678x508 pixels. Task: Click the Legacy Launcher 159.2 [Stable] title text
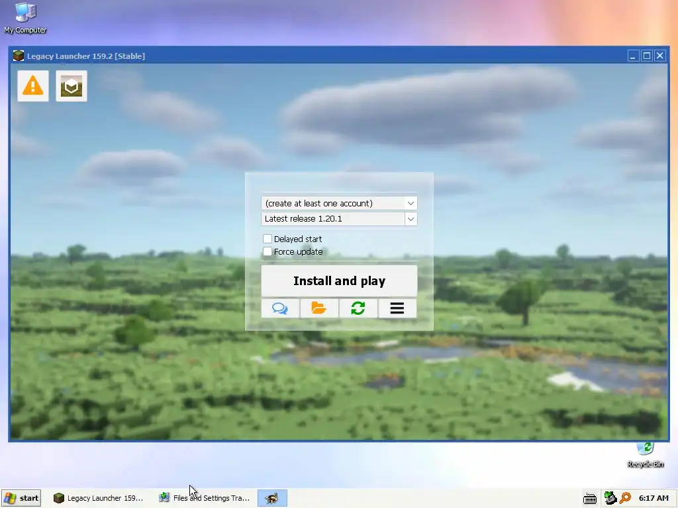click(85, 56)
